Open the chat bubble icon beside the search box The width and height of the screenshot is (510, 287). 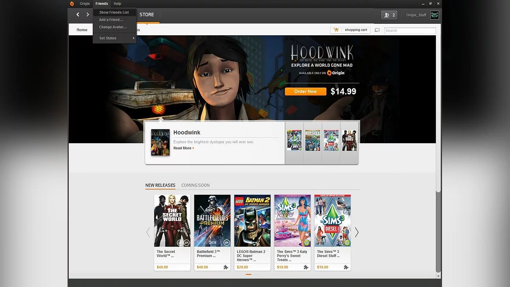tap(377, 30)
